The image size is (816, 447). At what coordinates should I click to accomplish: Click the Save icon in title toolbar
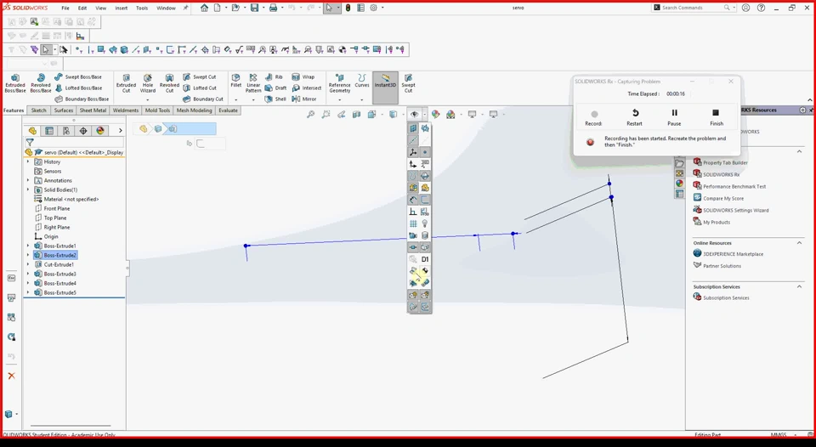pos(254,8)
